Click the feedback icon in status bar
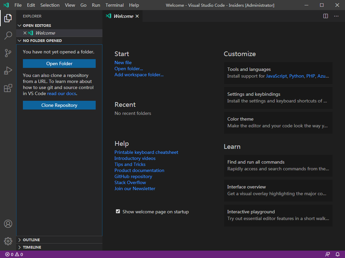The height and width of the screenshot is (258, 345). (x=327, y=255)
